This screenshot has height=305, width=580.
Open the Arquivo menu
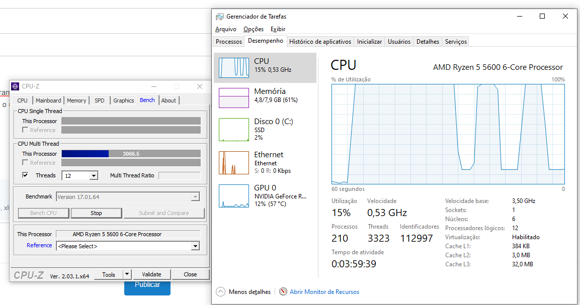226,29
